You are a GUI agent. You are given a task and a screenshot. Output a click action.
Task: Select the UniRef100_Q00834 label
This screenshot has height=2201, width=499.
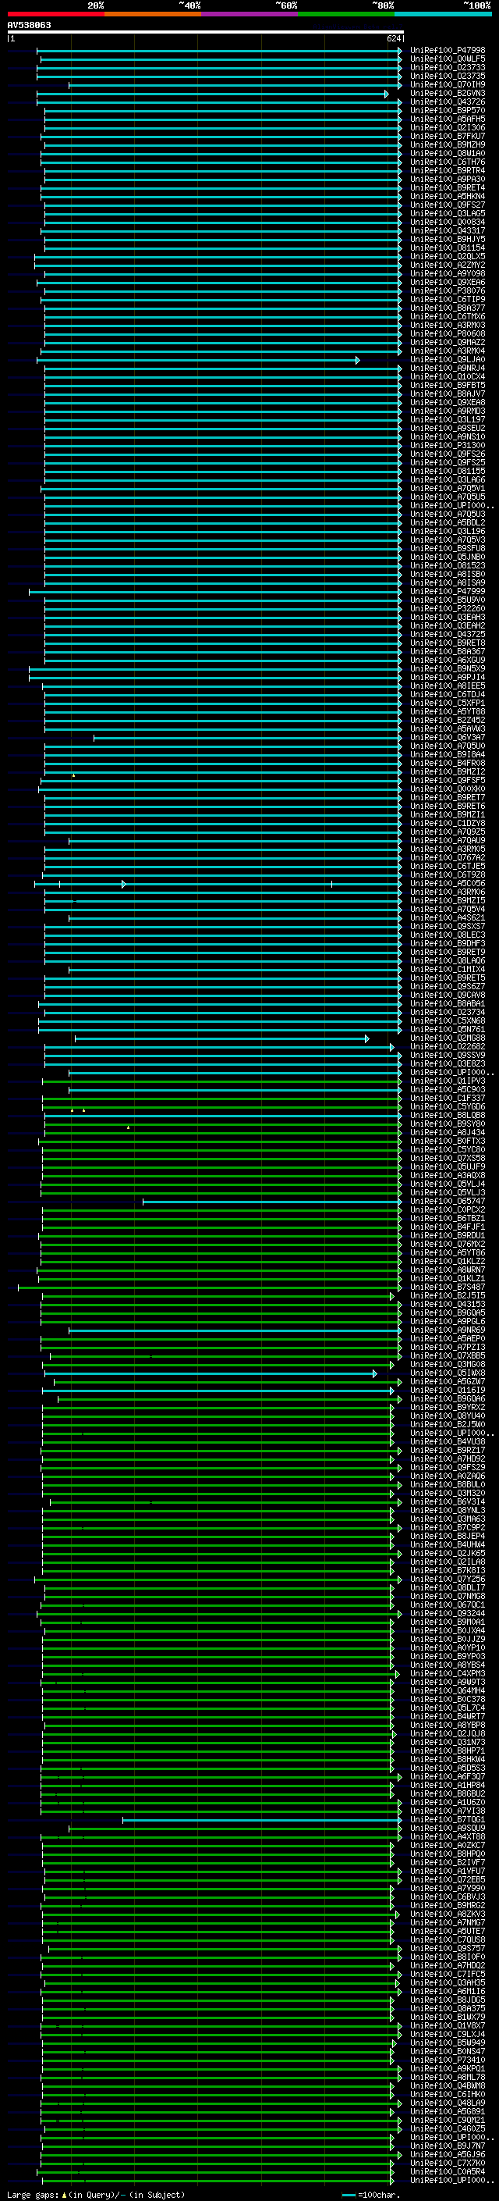[448, 223]
